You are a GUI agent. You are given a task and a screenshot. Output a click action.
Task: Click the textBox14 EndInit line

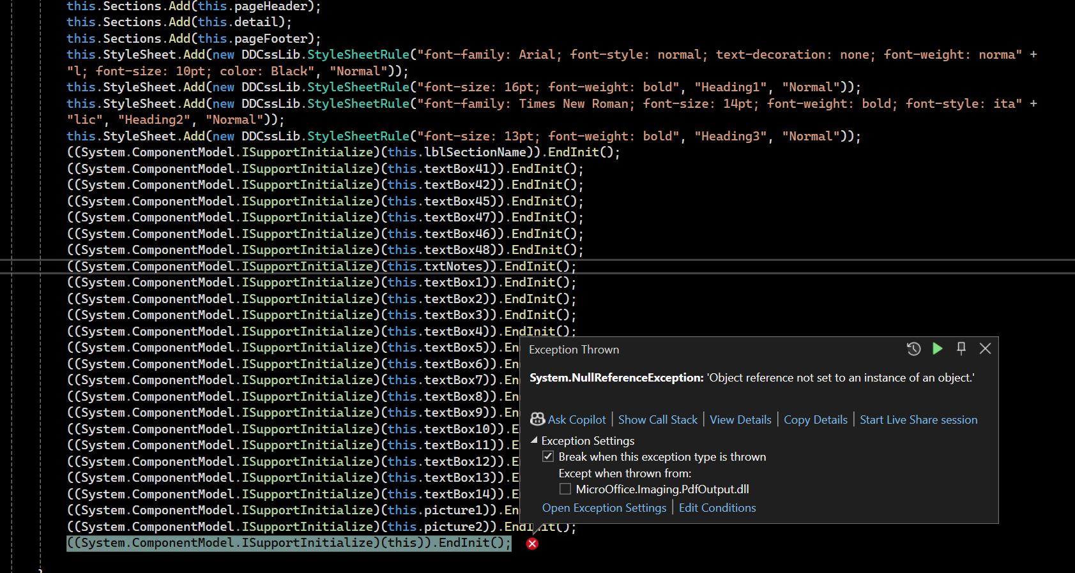tap(293, 495)
